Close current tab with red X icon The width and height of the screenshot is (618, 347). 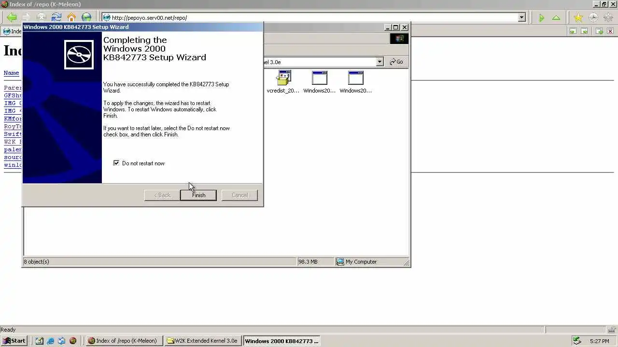pos(610,31)
